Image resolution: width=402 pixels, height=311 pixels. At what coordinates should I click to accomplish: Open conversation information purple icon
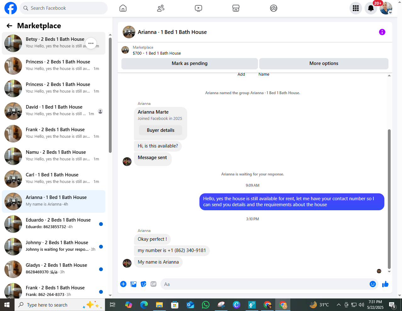(382, 32)
